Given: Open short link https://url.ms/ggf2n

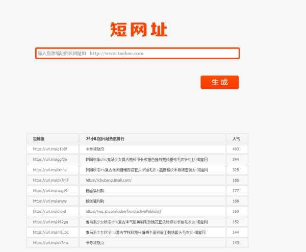Looking at the screenshot, I should pos(50,160).
